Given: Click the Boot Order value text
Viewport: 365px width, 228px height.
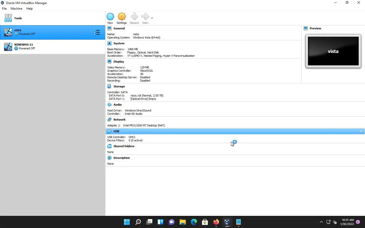Looking at the screenshot, I should coord(143,52).
